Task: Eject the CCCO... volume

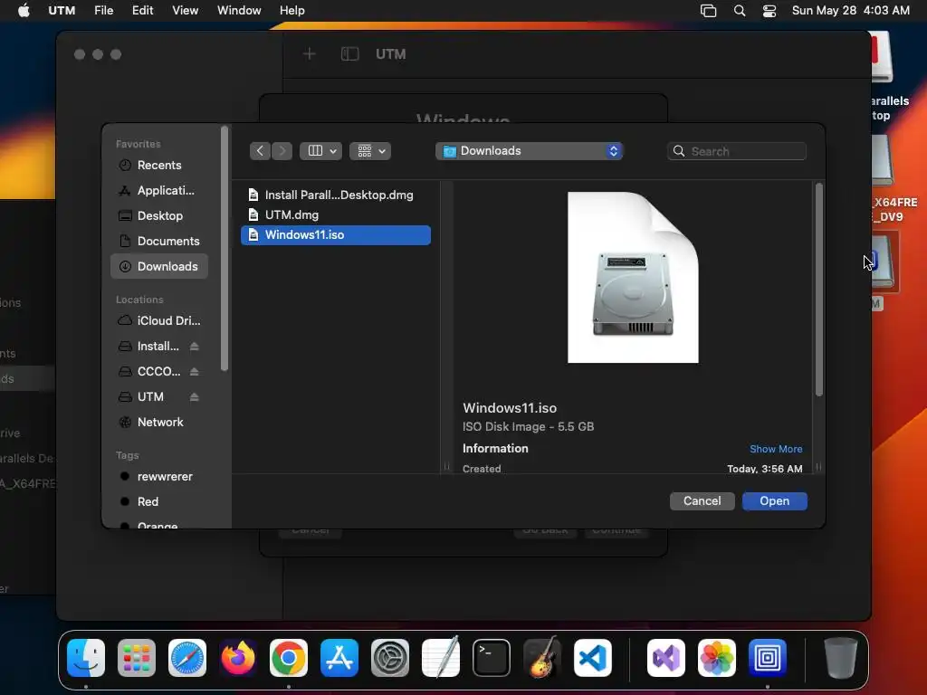Action: click(x=195, y=372)
